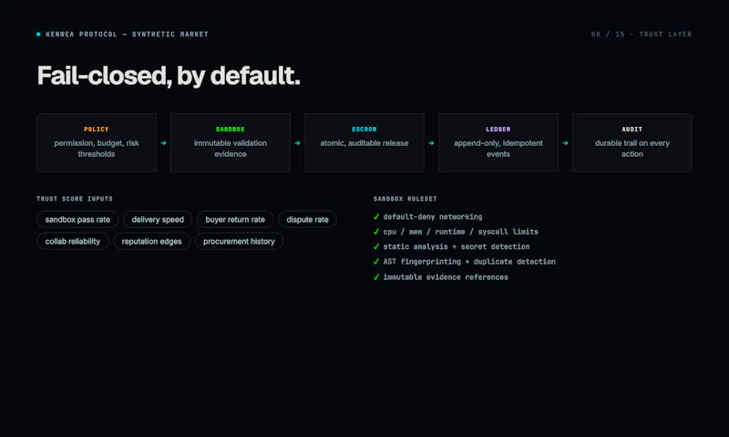The height and width of the screenshot is (437, 729).
Task: Click the dispute rate pill
Action: pos(307,219)
